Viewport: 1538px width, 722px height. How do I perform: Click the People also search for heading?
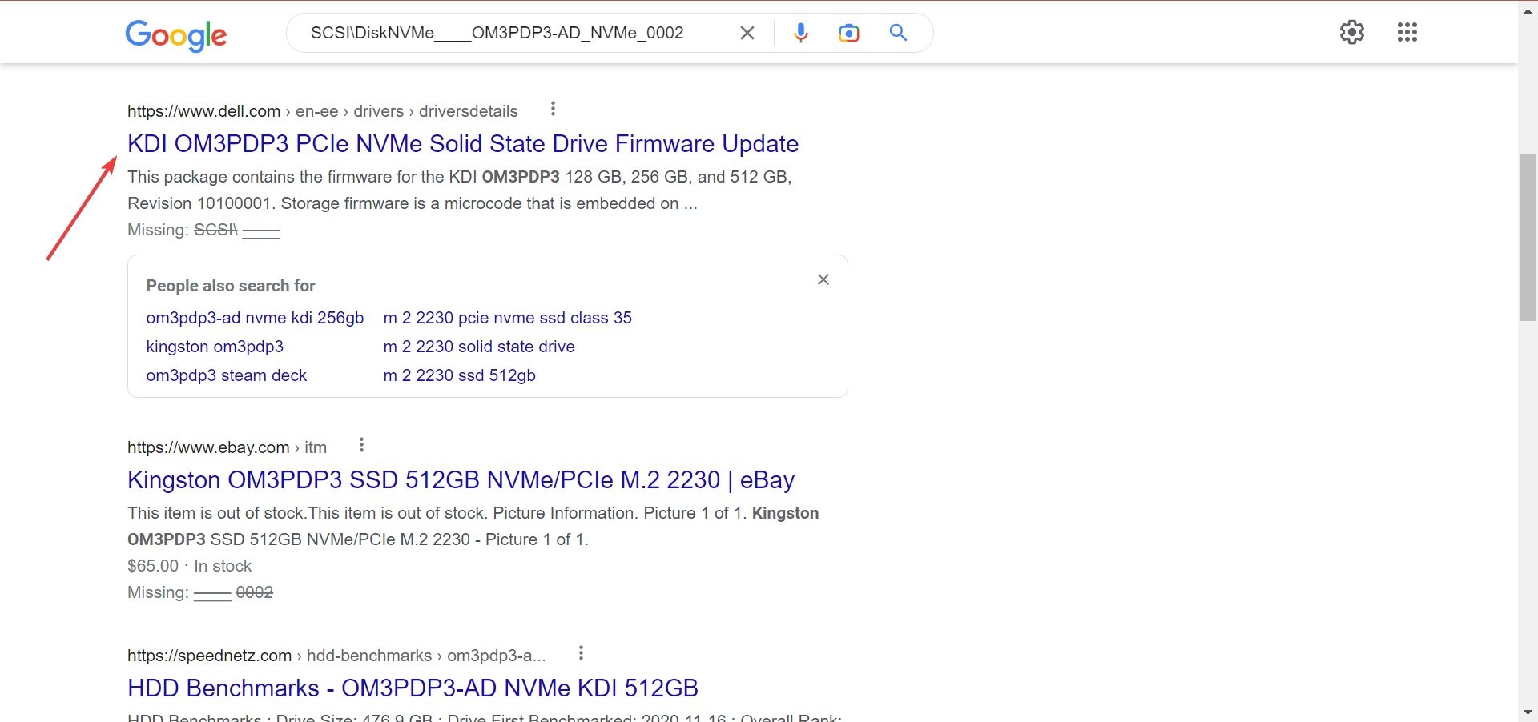(231, 286)
